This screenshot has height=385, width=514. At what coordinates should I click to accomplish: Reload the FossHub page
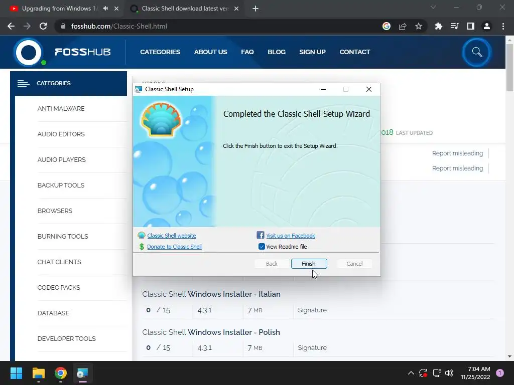click(x=43, y=26)
